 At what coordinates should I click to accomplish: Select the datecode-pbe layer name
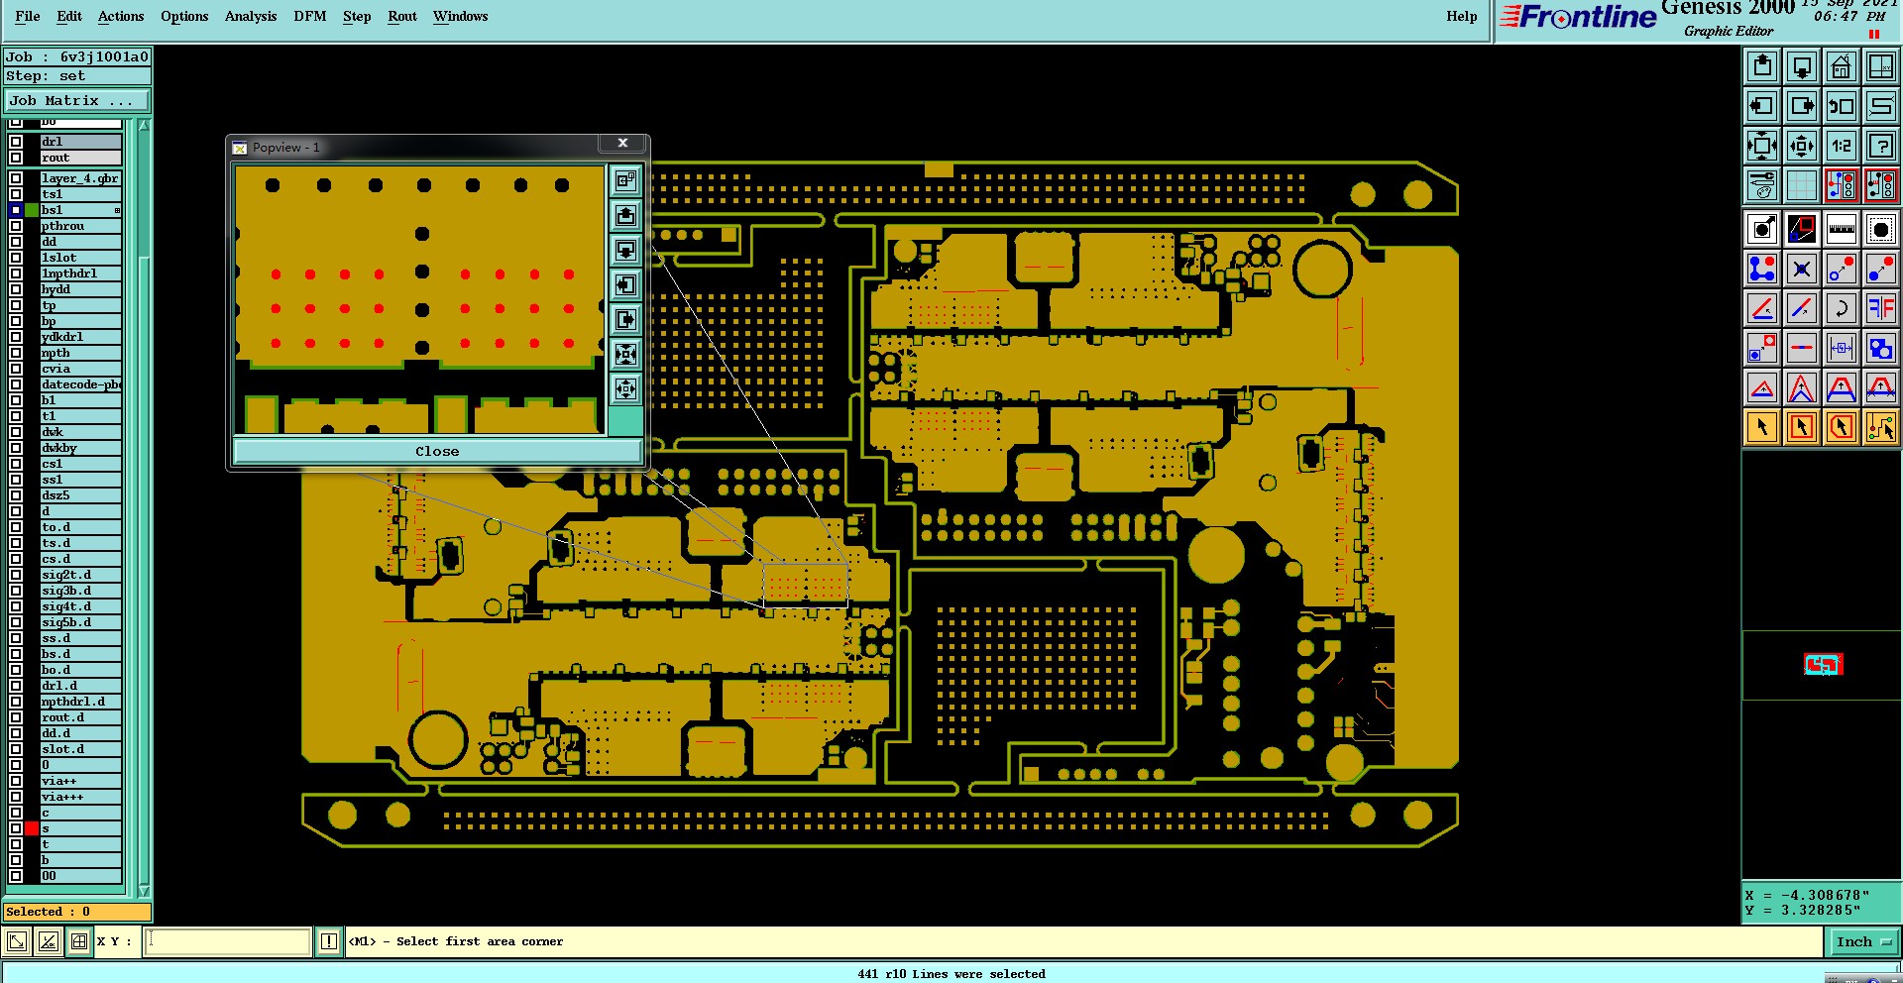81,384
